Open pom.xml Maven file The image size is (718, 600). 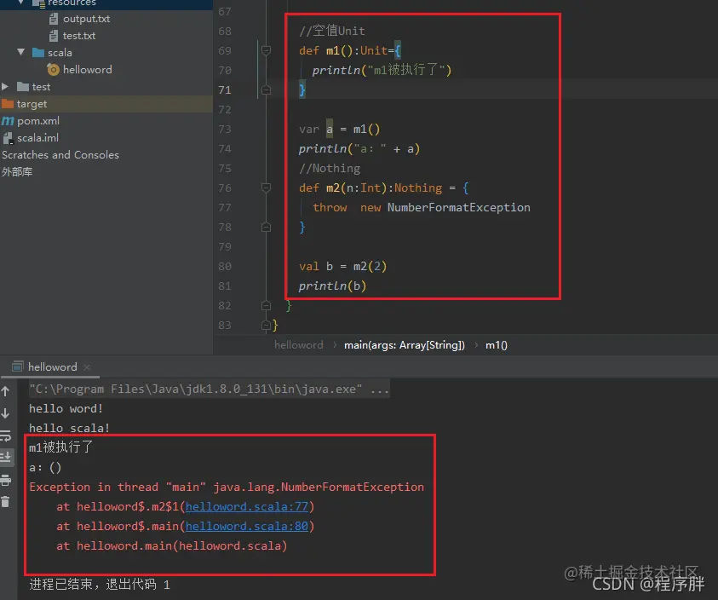38,121
